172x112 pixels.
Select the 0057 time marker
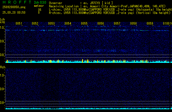[x=117, y=23]
